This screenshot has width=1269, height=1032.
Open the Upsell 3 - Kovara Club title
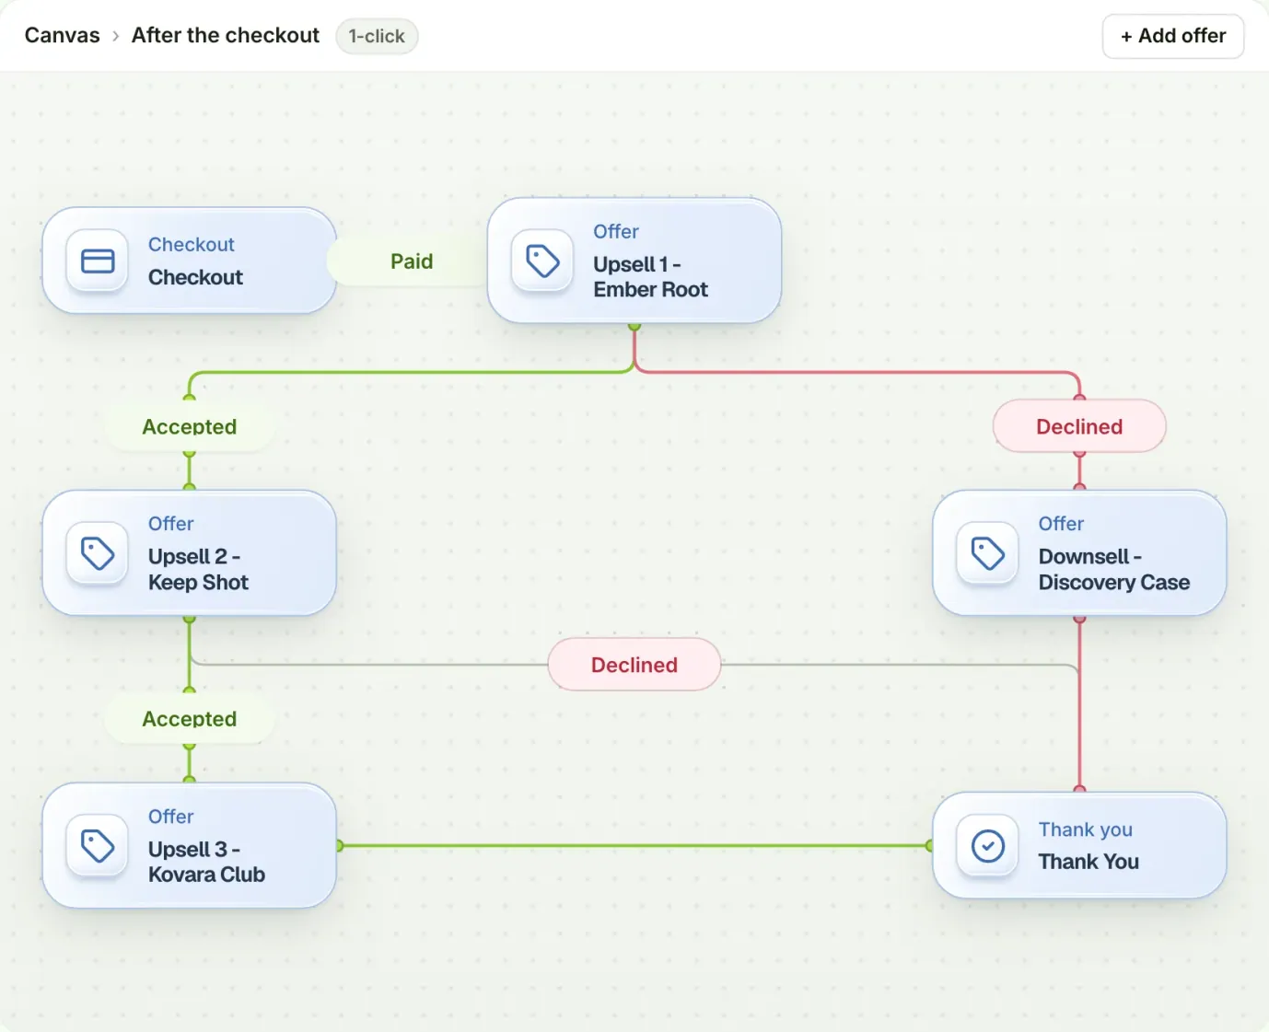point(206,862)
